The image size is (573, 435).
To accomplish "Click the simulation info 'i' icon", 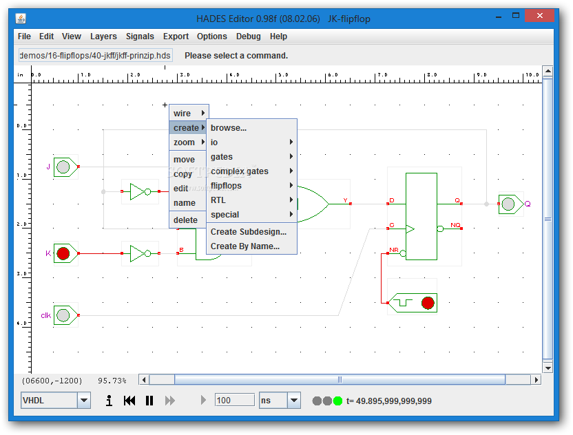I will pyautogui.click(x=109, y=401).
